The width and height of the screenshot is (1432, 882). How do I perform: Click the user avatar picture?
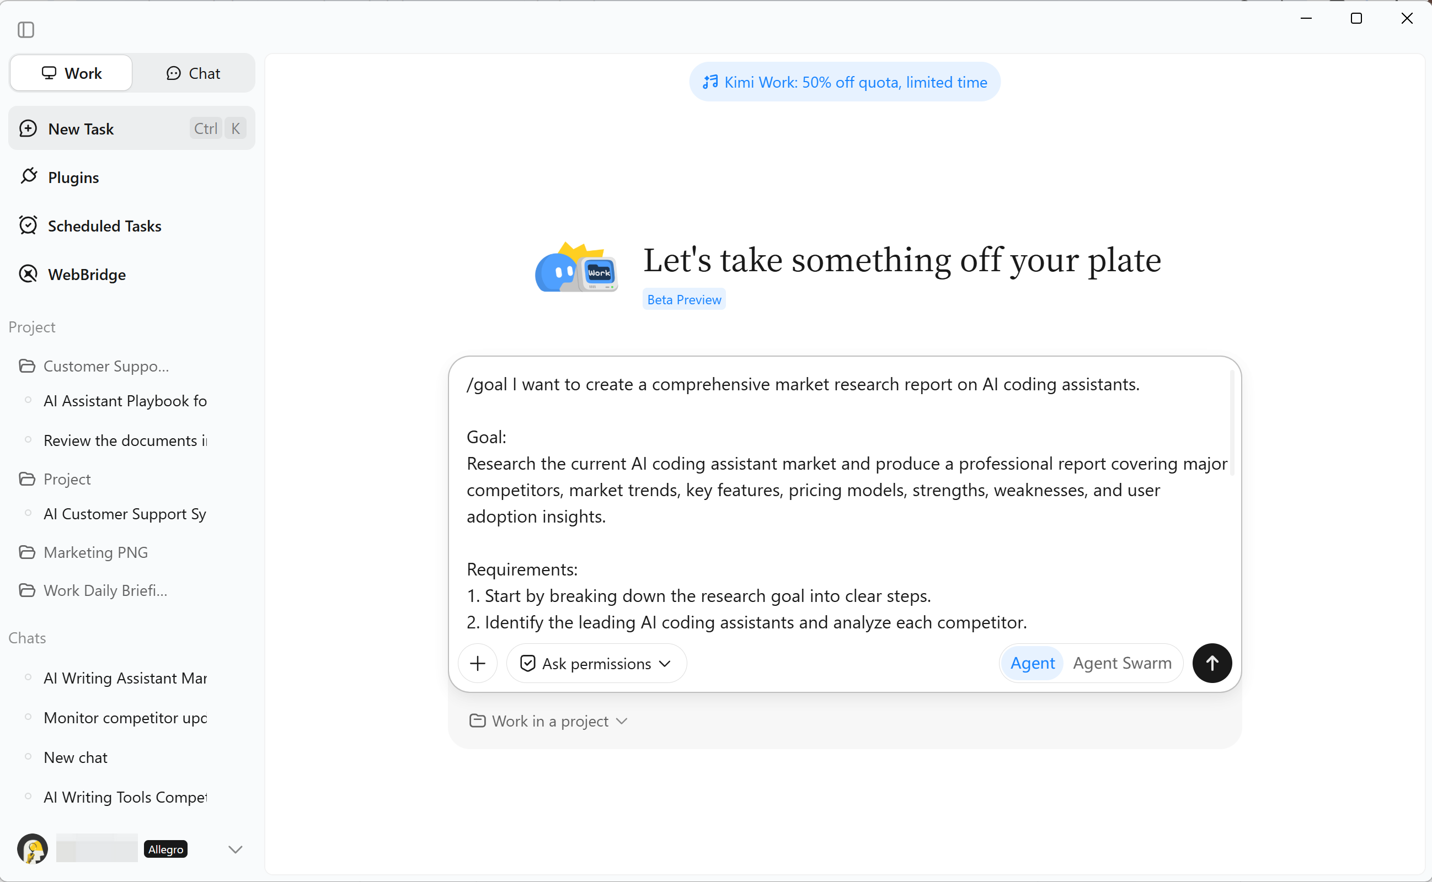coord(33,849)
